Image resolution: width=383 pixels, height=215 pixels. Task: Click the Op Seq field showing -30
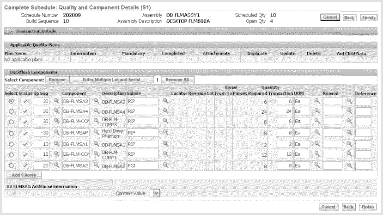point(41,133)
